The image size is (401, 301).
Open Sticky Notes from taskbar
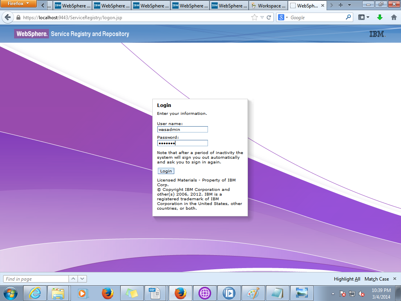coord(132,293)
